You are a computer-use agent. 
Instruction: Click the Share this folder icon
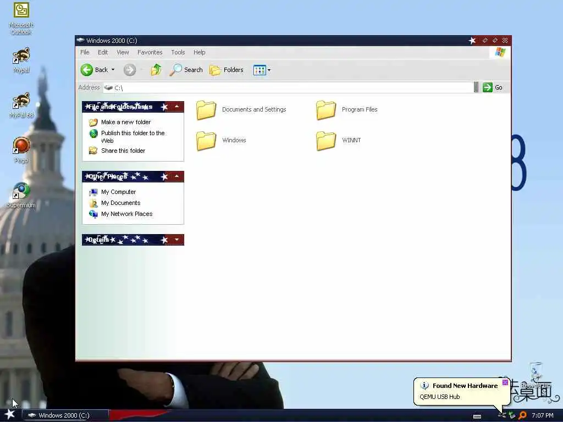[93, 151]
